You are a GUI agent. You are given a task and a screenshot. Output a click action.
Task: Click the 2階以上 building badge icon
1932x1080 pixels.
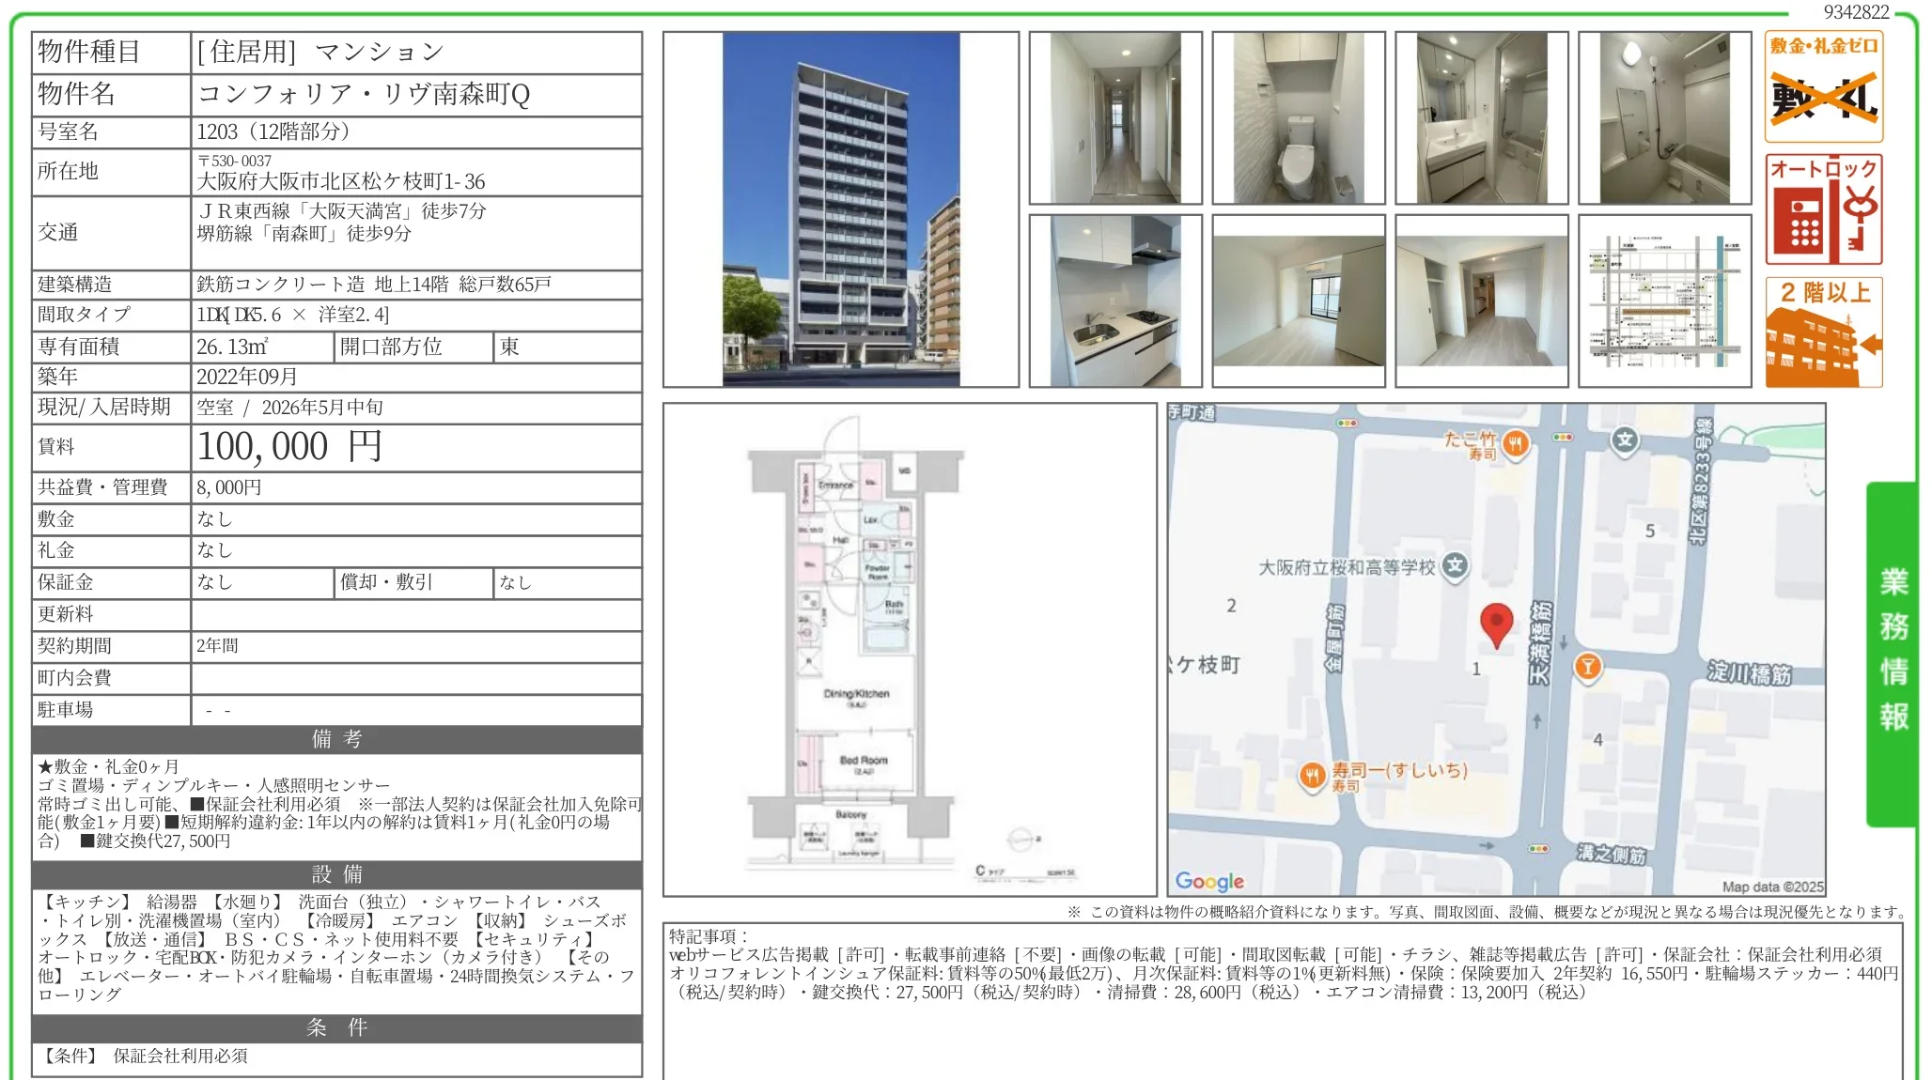pyautogui.click(x=1823, y=332)
